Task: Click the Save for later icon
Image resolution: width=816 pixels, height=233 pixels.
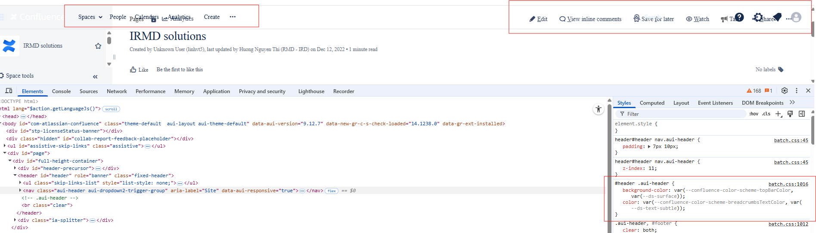Action: tap(636, 18)
